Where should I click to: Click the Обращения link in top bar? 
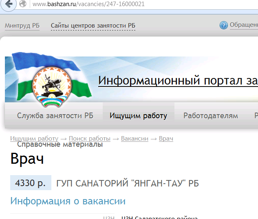243,25
